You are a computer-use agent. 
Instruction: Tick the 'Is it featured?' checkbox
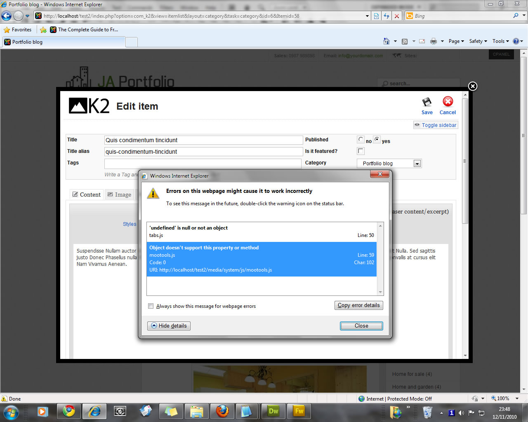[361, 151]
